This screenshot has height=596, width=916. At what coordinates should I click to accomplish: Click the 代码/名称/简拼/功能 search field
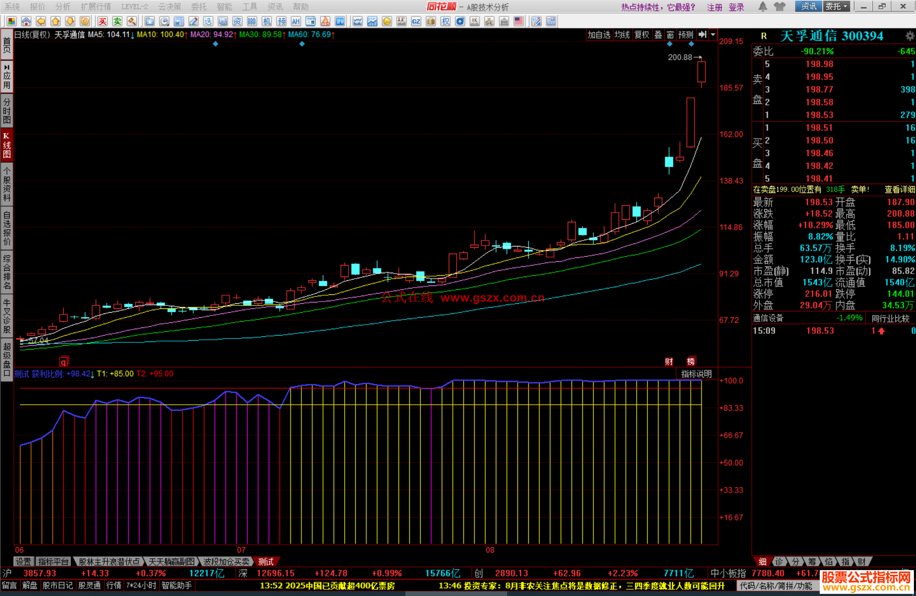(x=776, y=585)
